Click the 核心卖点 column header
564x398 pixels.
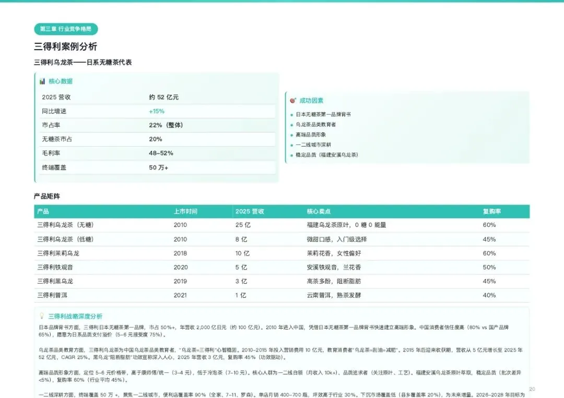pos(319,212)
